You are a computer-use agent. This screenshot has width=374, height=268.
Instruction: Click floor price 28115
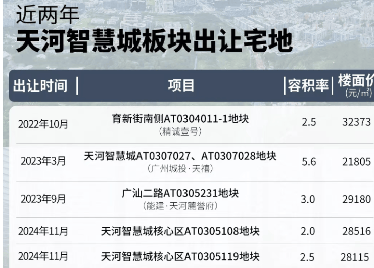355,257
